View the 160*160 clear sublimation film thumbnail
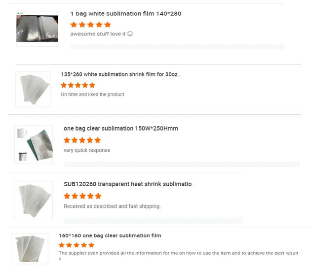The image size is (310, 268). coord(31,249)
